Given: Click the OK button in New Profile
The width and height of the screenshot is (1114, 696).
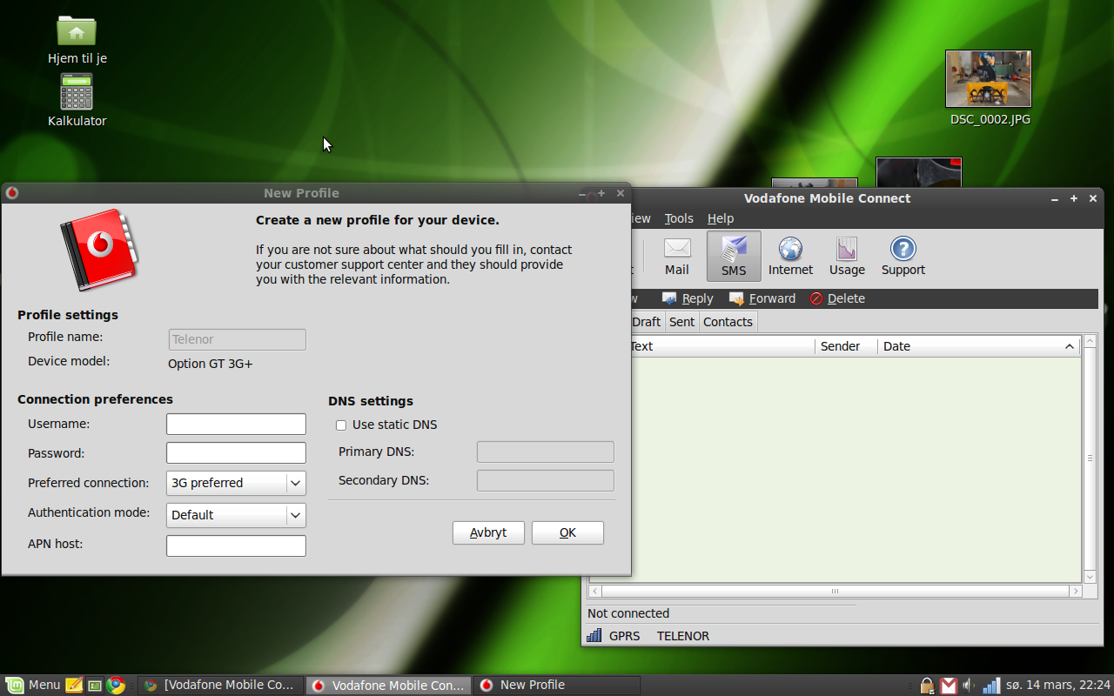Looking at the screenshot, I should click(x=567, y=532).
